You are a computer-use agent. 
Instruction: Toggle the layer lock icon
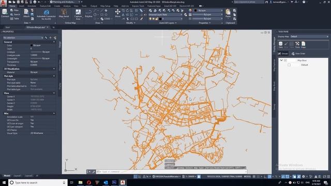click(157, 19)
